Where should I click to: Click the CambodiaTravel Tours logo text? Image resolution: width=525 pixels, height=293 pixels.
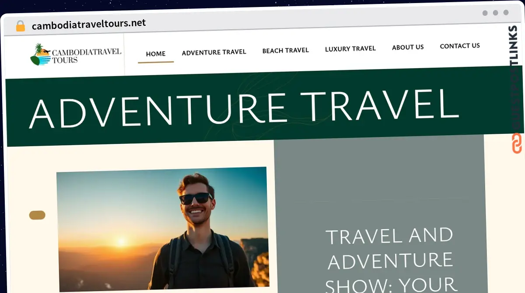point(87,56)
